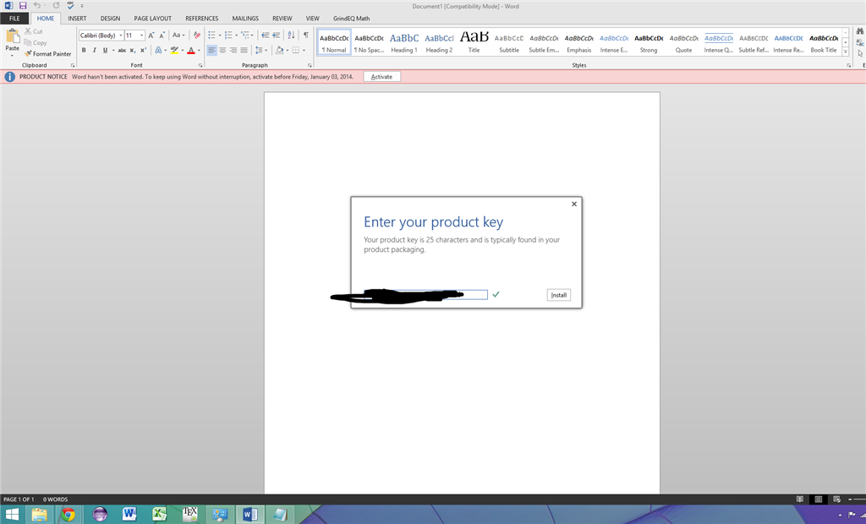The width and height of the screenshot is (866, 524).
Task: Toggle Strikethrough formatting
Action: click(122, 50)
